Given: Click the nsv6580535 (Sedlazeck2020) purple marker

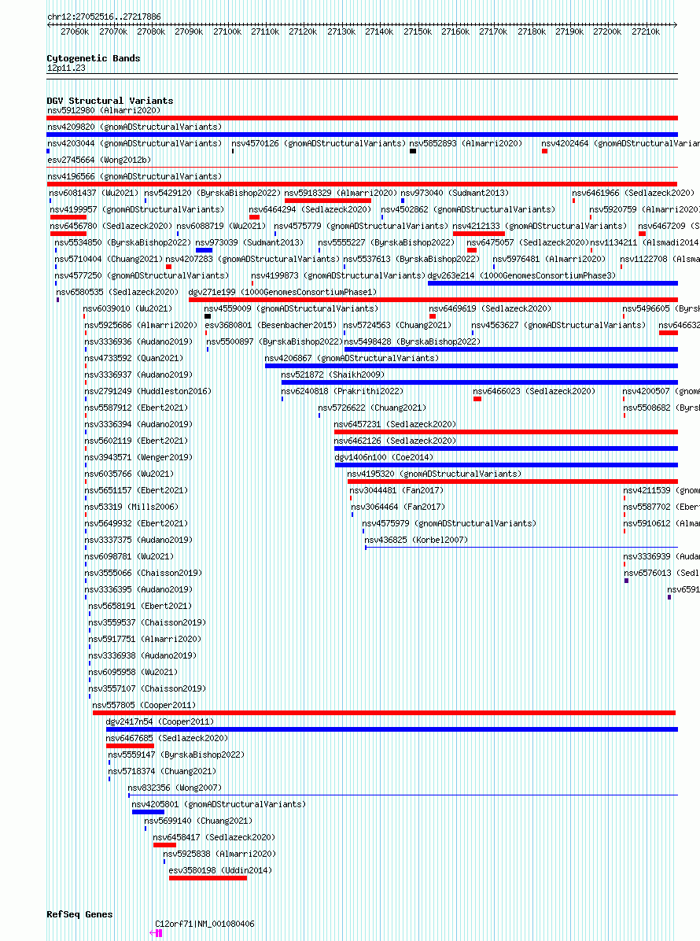Looking at the screenshot, I should pos(57,300).
